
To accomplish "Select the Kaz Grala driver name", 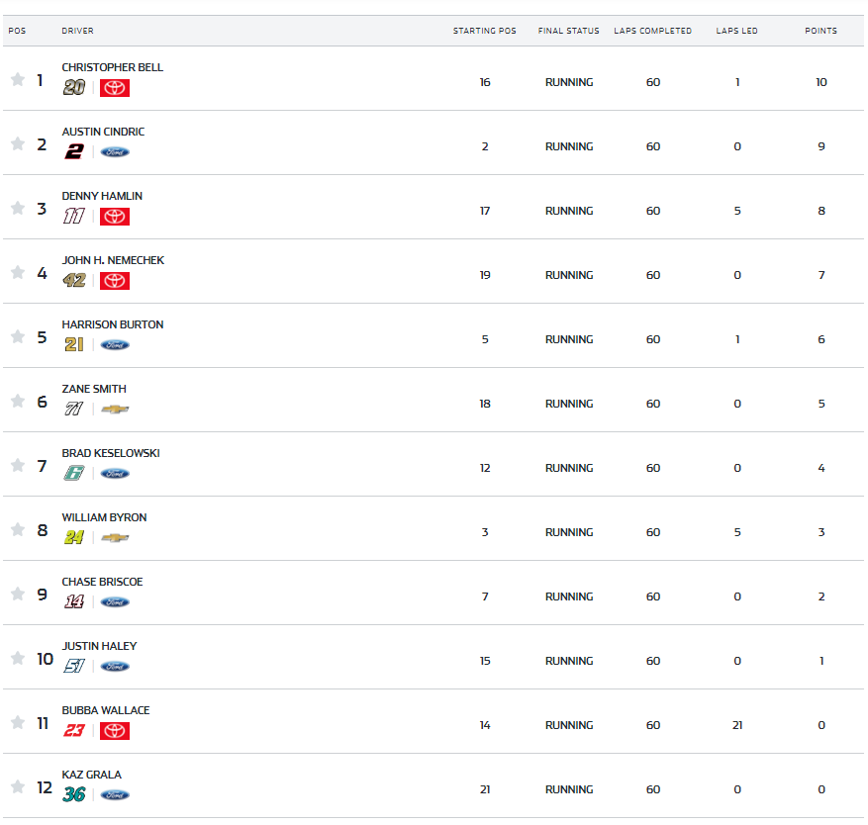I will (x=91, y=775).
